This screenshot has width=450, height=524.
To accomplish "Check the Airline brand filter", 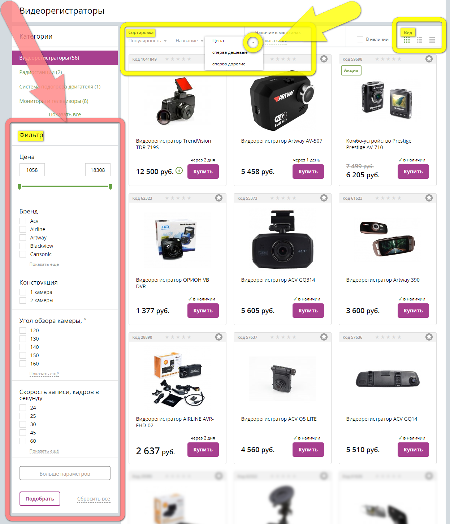I will (23, 229).
